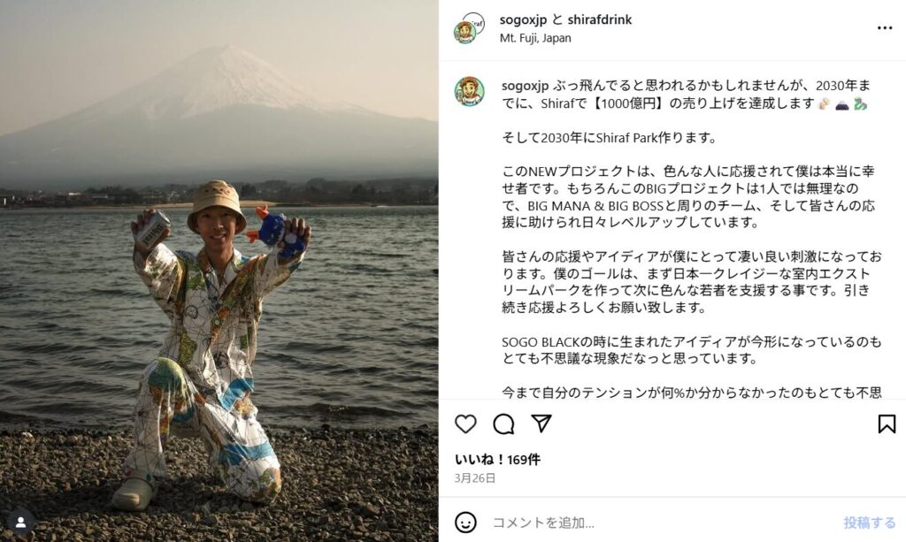Click the コメントを追加 comment input field
This screenshot has height=542, width=906.
point(658,523)
